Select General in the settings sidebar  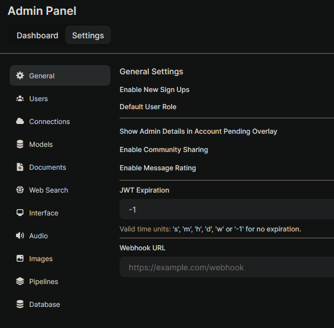click(x=60, y=75)
